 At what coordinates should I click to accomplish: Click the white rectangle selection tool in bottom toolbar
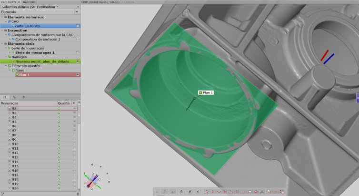point(249,191)
